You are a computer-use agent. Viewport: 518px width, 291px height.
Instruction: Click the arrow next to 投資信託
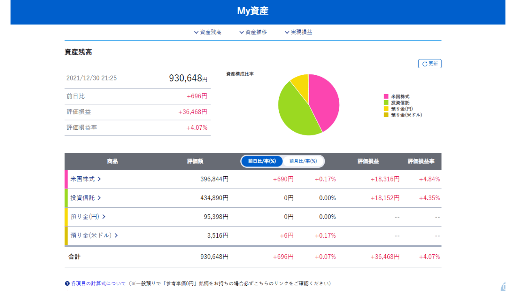tap(99, 198)
